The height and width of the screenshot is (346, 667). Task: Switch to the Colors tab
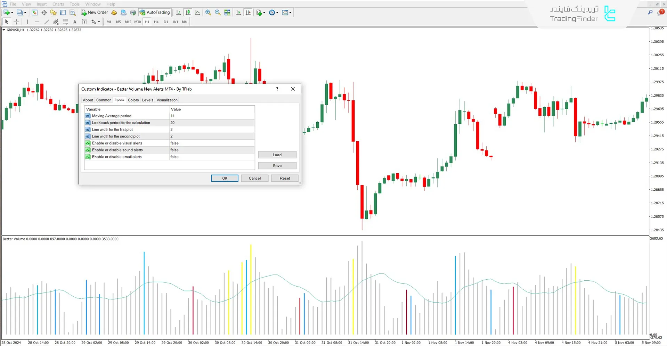tap(133, 100)
